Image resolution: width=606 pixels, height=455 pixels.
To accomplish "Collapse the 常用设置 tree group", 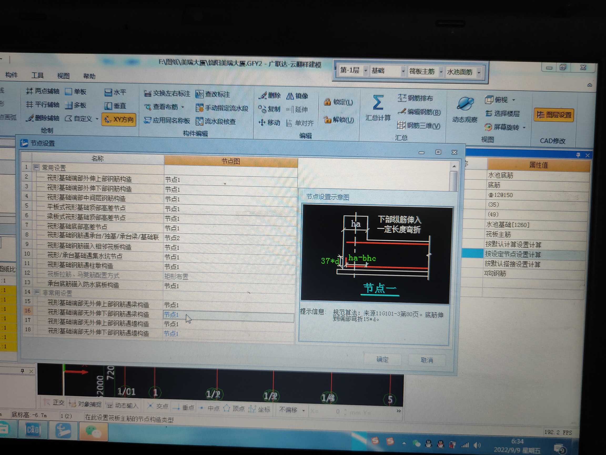I will tap(36, 167).
